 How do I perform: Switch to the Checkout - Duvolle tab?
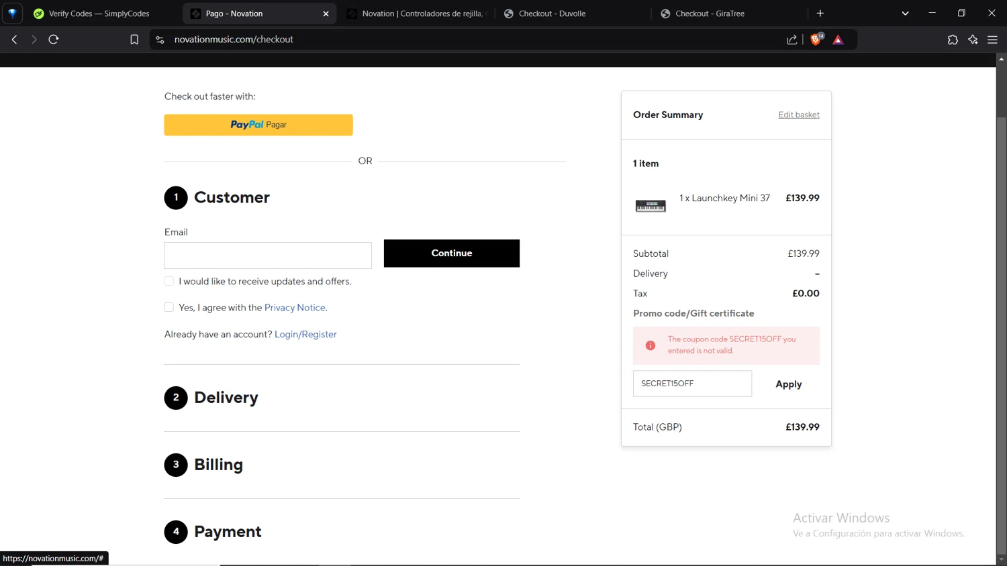click(x=573, y=13)
